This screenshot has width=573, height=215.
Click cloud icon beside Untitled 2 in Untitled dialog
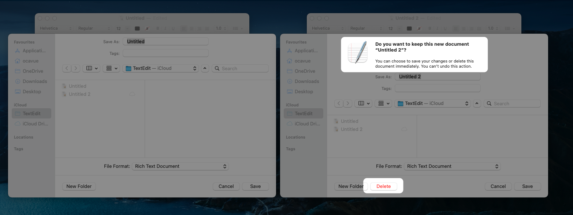click(133, 94)
